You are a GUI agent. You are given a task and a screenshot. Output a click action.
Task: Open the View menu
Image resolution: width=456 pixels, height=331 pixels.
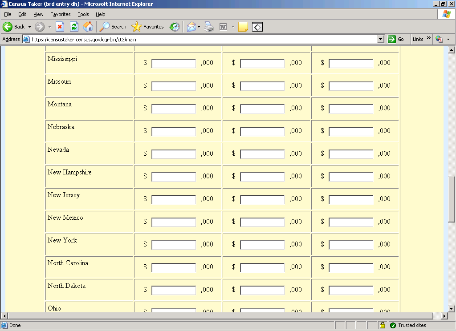coord(39,14)
